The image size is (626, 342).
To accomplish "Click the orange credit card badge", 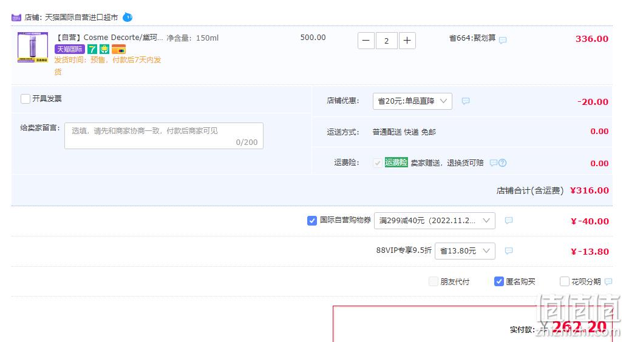I will point(118,49).
